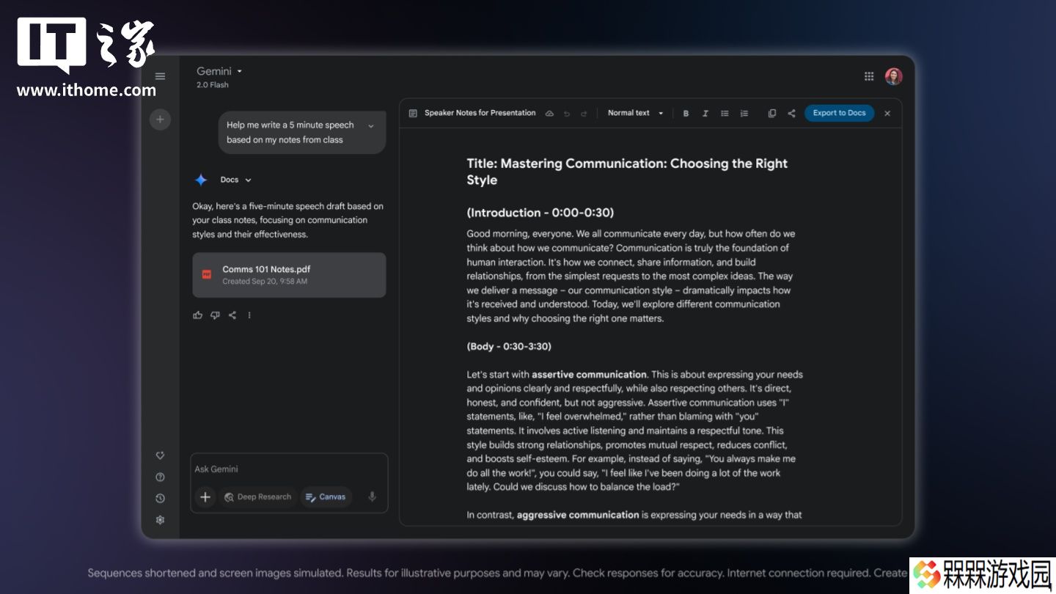This screenshot has height=594, width=1056.
Task: Open the Google apps grid
Action: (869, 76)
